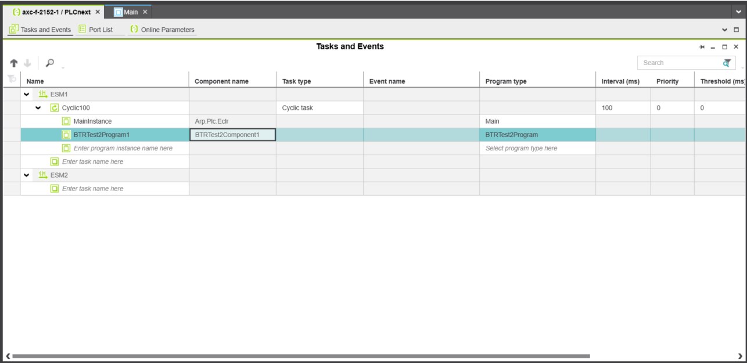Click the MainInstance program icon
747x363 pixels.
(66, 121)
